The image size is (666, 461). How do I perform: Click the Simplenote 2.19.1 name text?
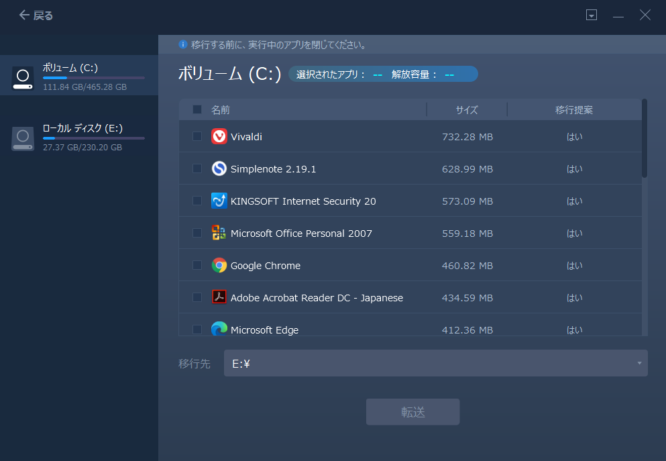pos(273,169)
